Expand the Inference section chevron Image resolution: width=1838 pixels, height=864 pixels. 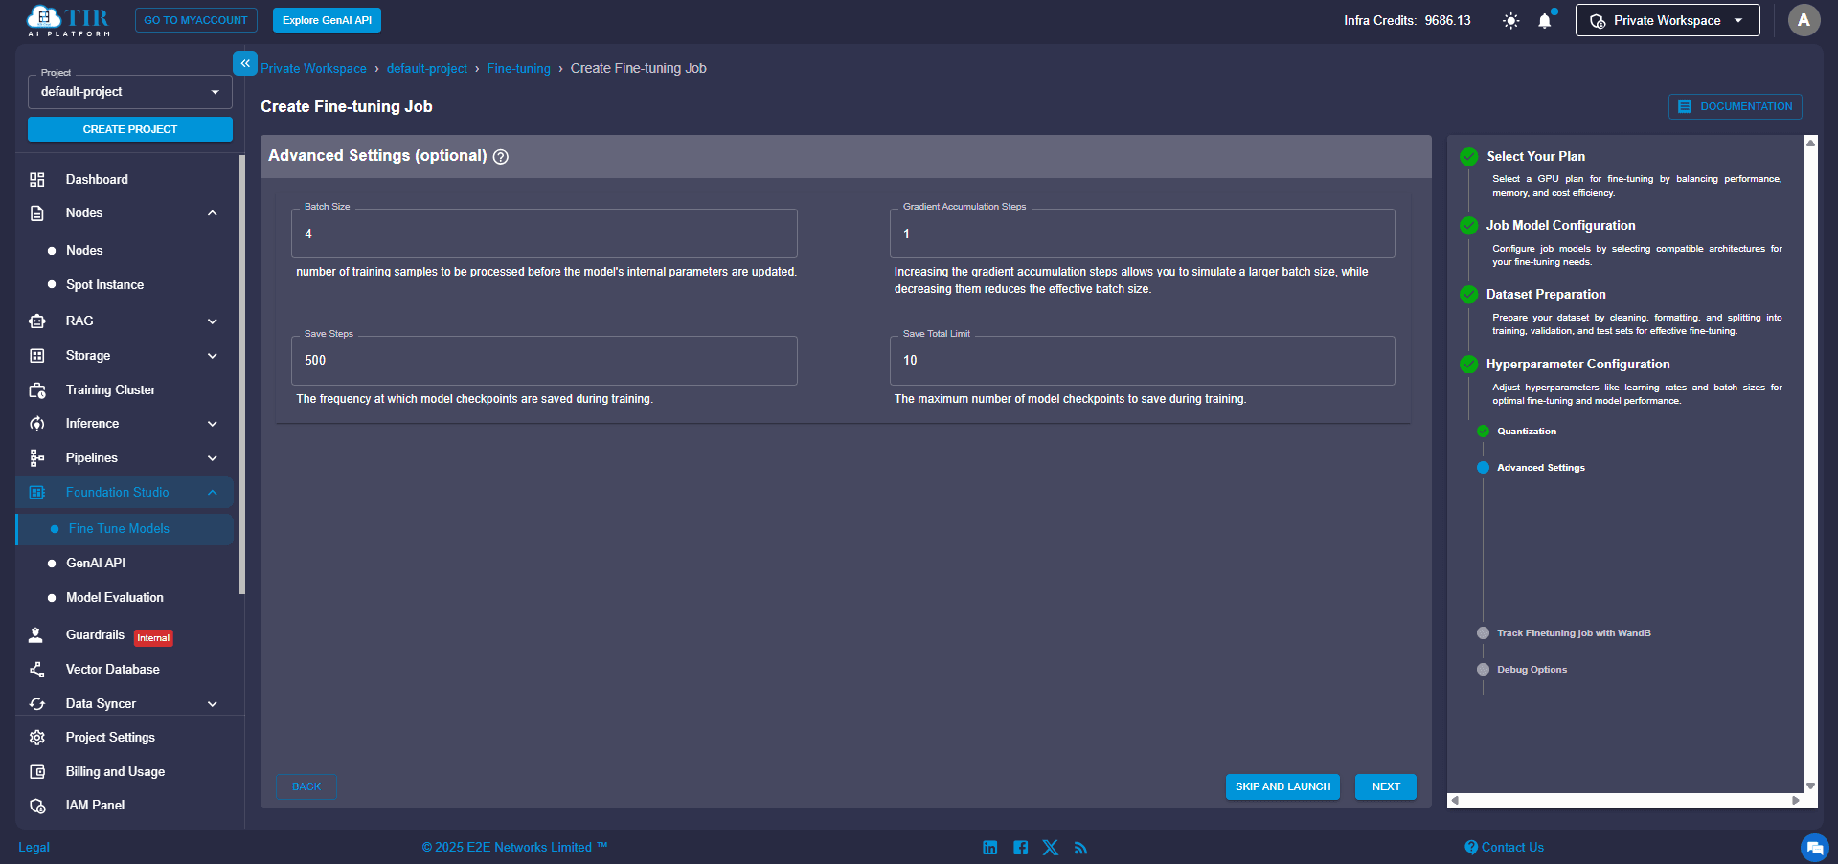pyautogui.click(x=213, y=424)
